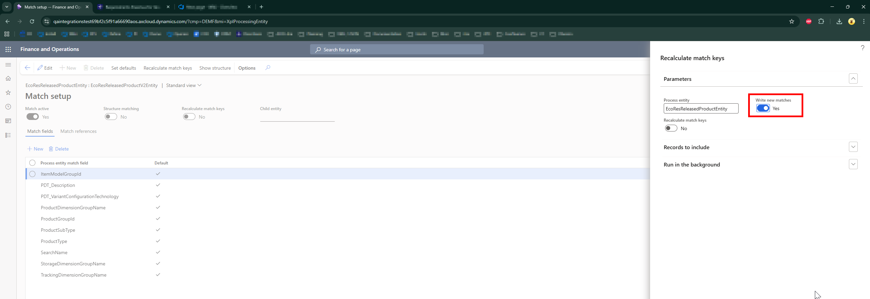Click the Delete button above the grid

point(59,149)
